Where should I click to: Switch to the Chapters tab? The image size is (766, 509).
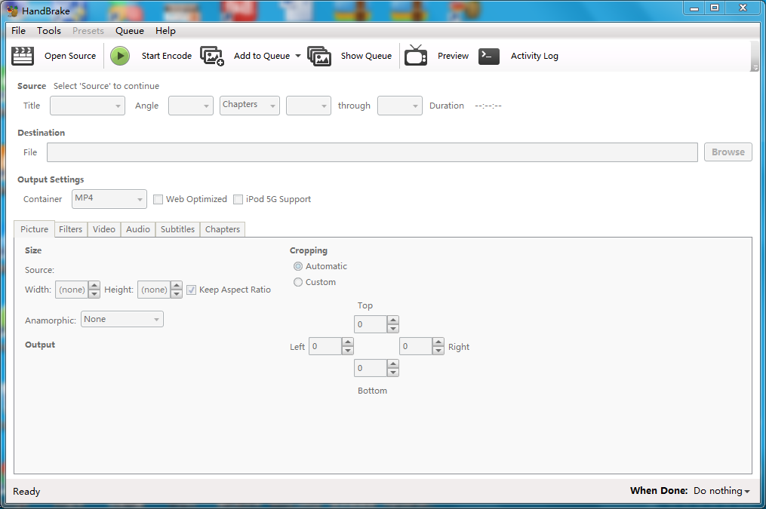223,229
